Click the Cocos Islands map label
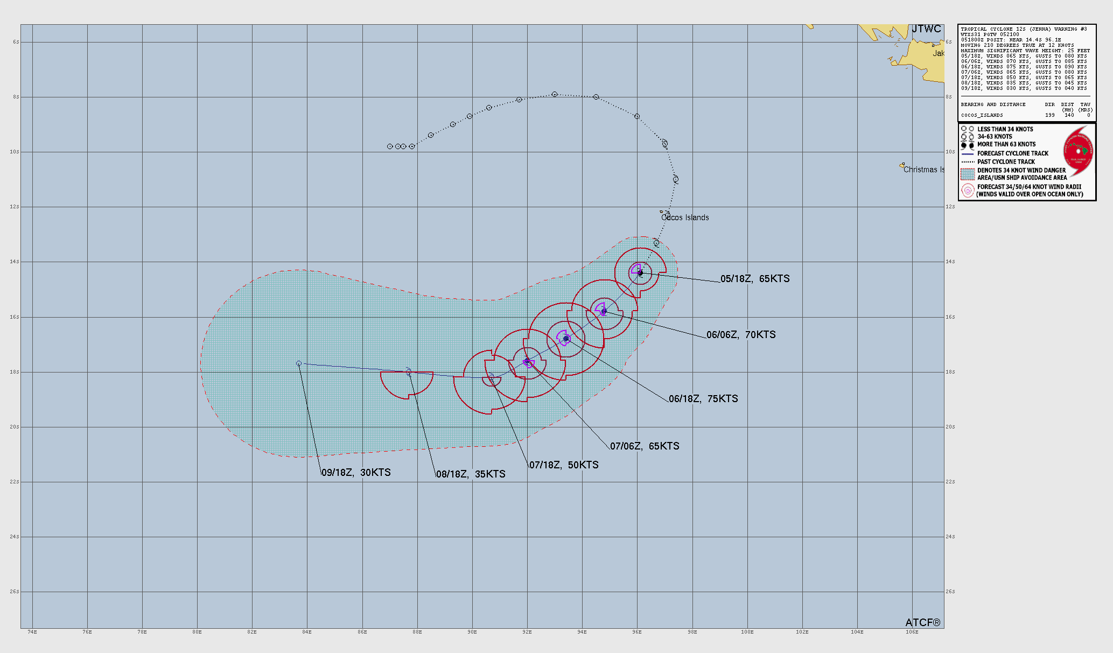 coord(685,217)
